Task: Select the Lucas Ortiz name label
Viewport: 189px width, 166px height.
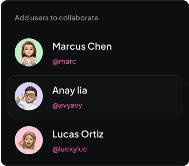Action: (78, 134)
